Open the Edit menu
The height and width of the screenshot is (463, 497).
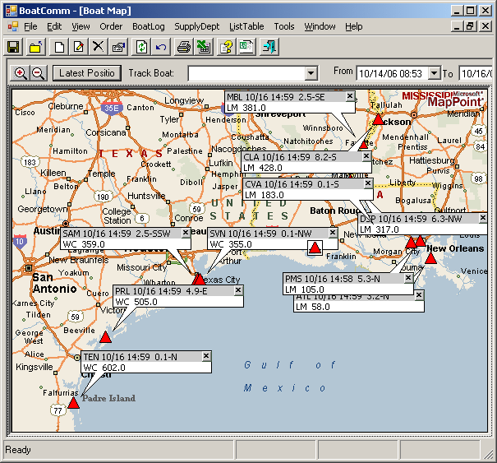click(x=54, y=26)
